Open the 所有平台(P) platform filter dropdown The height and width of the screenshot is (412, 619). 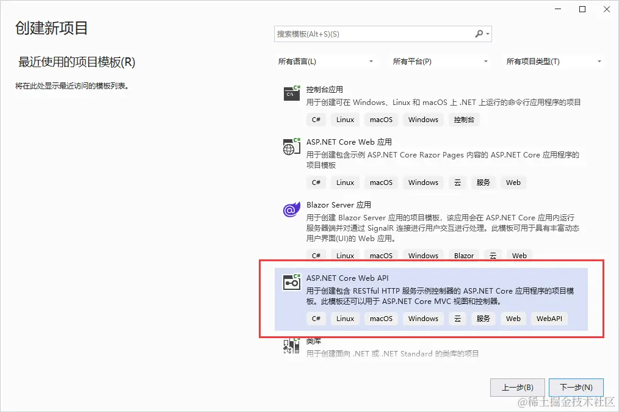pos(440,62)
